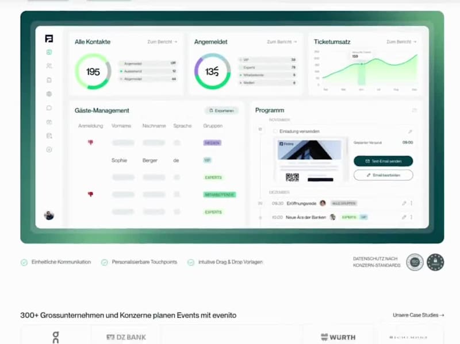Click the Test-Email senden button

point(383,160)
